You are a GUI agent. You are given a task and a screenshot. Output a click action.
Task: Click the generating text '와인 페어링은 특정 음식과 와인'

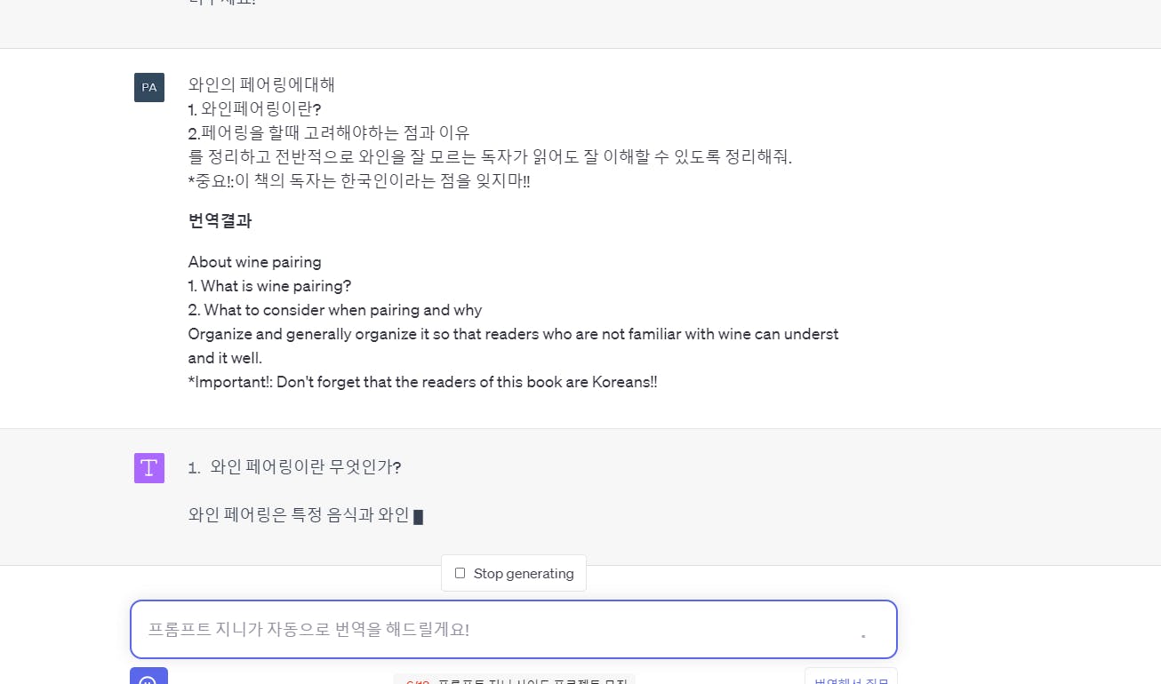299,514
